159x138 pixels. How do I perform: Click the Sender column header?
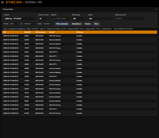pyautogui.click(x=62, y=32)
